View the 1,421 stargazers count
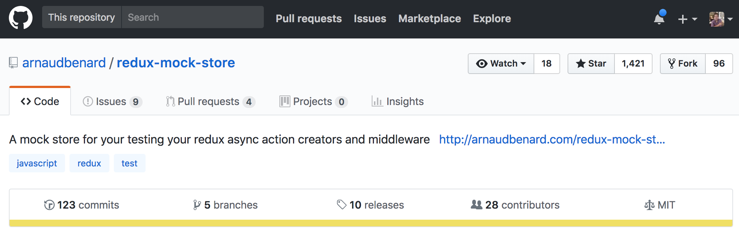Viewport: 739px width, 233px height. pyautogui.click(x=633, y=64)
